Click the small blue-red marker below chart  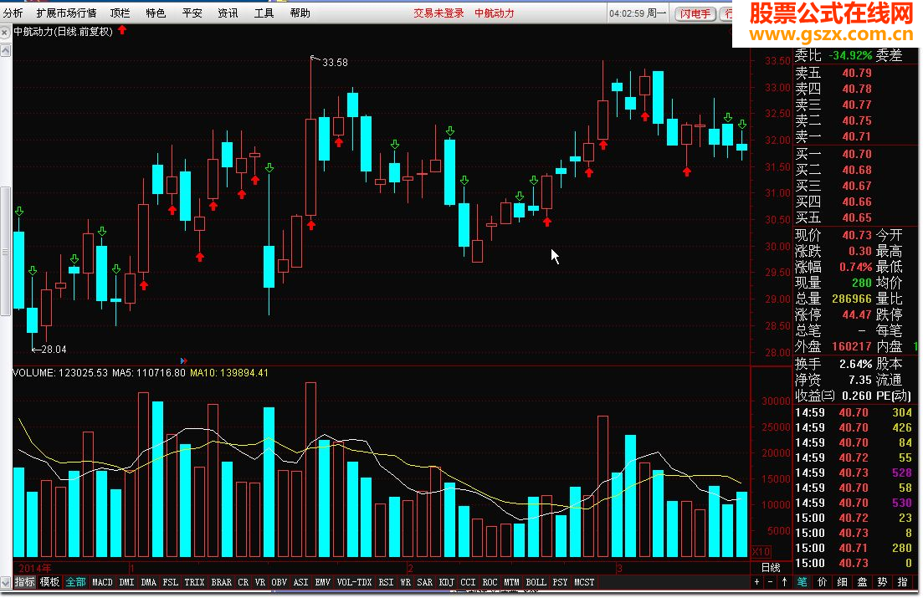pyautogui.click(x=183, y=360)
